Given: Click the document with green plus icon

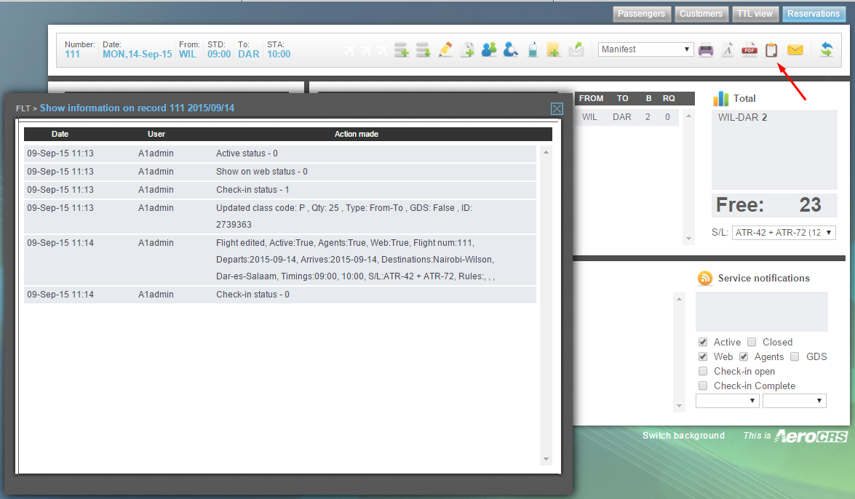Looking at the screenshot, I should point(467,49).
